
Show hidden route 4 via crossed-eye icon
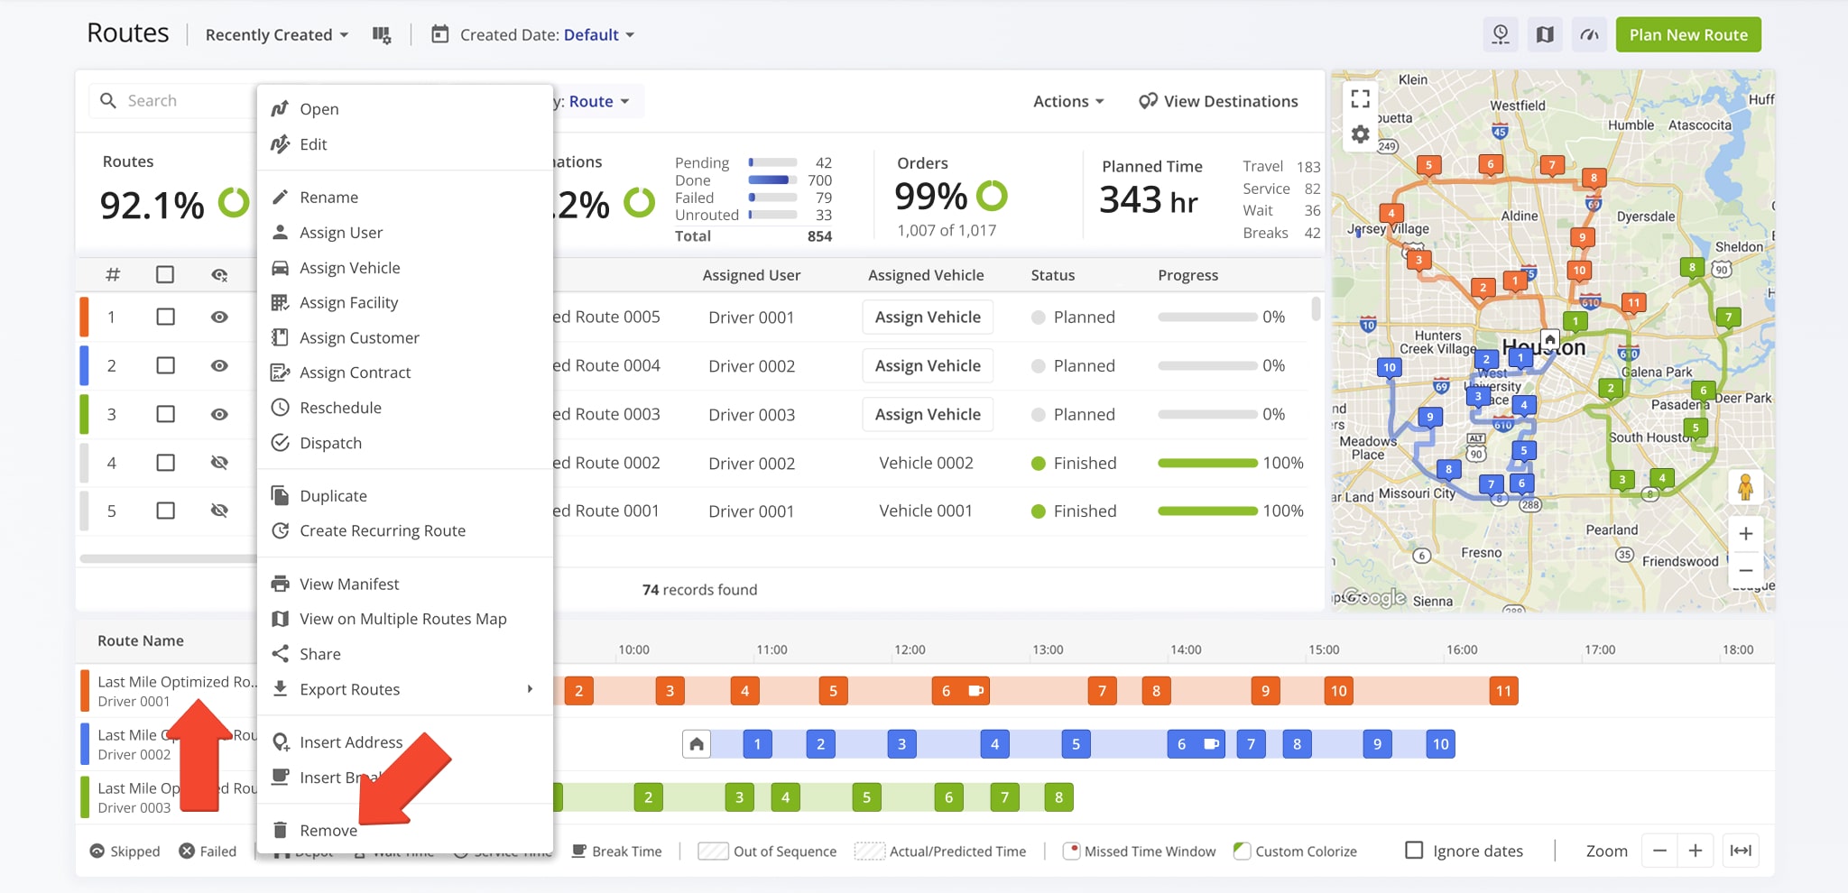coord(219,463)
